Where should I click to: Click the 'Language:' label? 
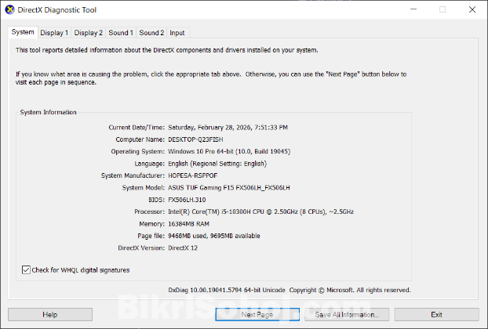[149, 164]
